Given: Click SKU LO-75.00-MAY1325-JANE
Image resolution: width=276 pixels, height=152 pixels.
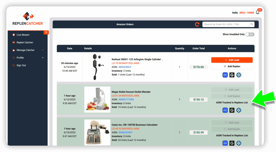Looking at the screenshot, I should (126, 63).
